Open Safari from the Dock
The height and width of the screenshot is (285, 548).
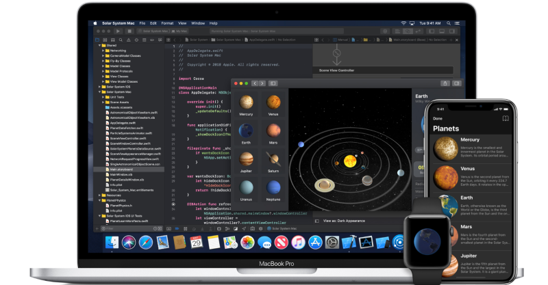(x=146, y=243)
